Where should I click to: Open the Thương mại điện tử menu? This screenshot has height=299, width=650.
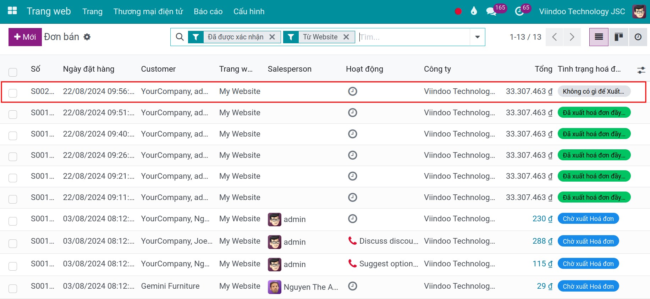tap(148, 11)
